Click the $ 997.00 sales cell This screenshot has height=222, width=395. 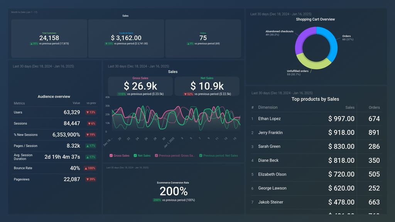(341, 119)
